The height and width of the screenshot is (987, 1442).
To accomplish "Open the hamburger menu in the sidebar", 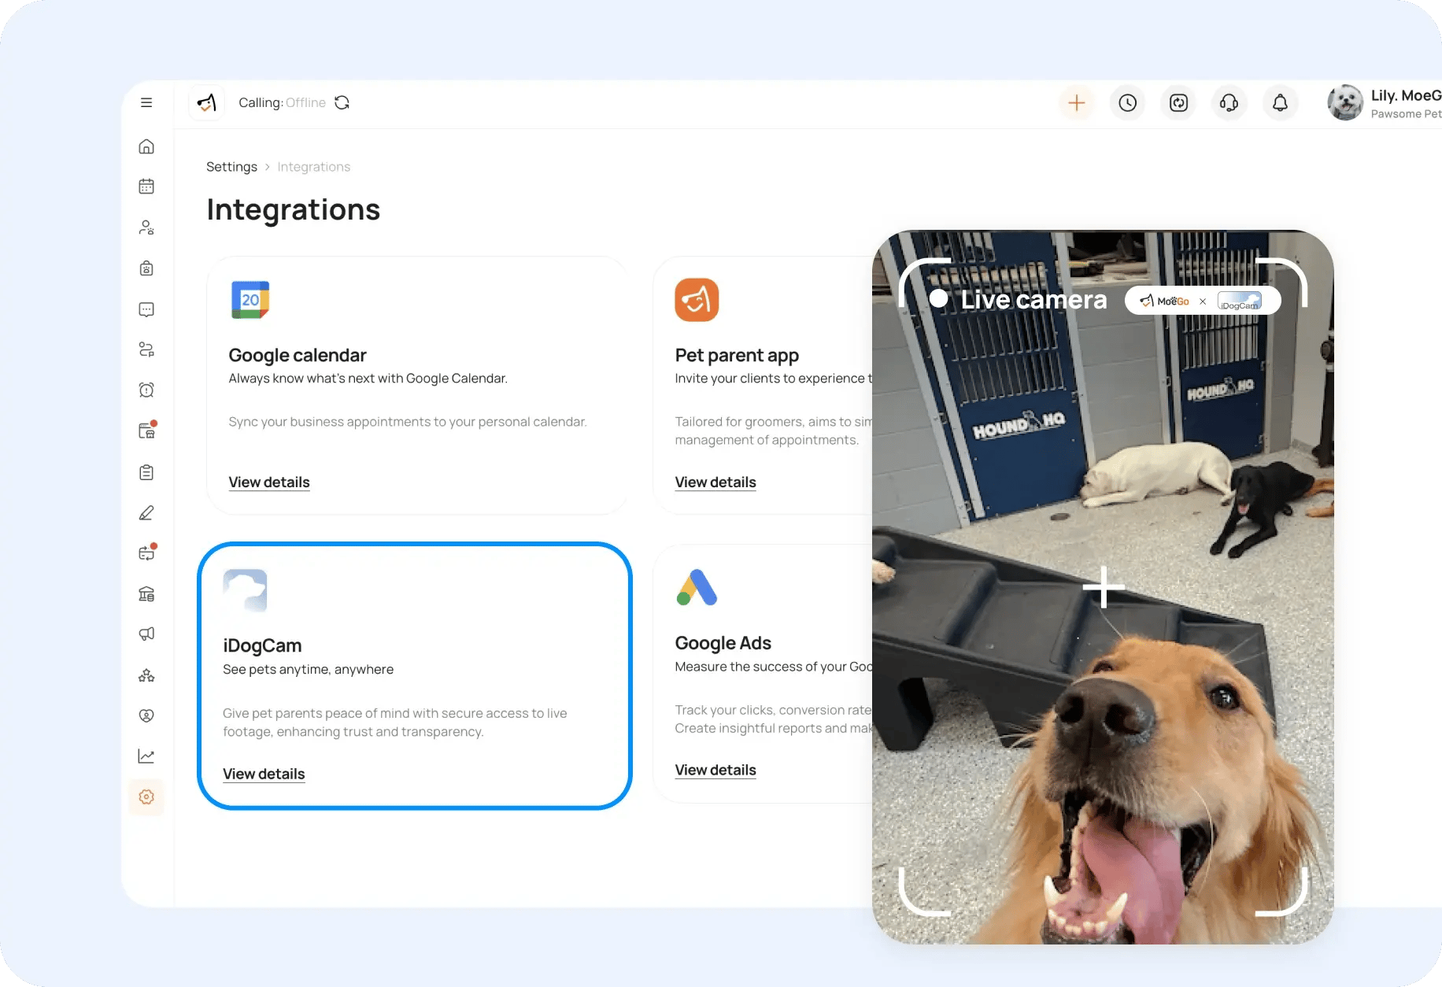I will pos(146,102).
